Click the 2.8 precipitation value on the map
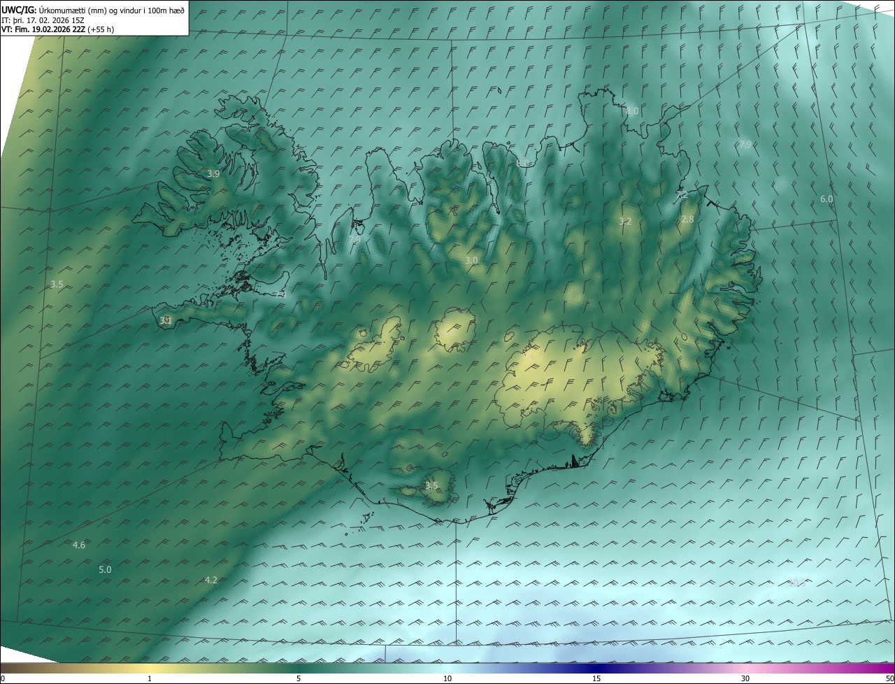895x684 pixels. click(687, 220)
